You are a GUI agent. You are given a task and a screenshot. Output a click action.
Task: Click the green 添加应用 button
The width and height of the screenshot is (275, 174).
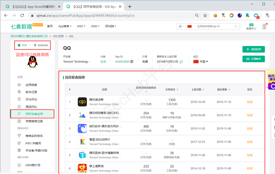[253, 49]
